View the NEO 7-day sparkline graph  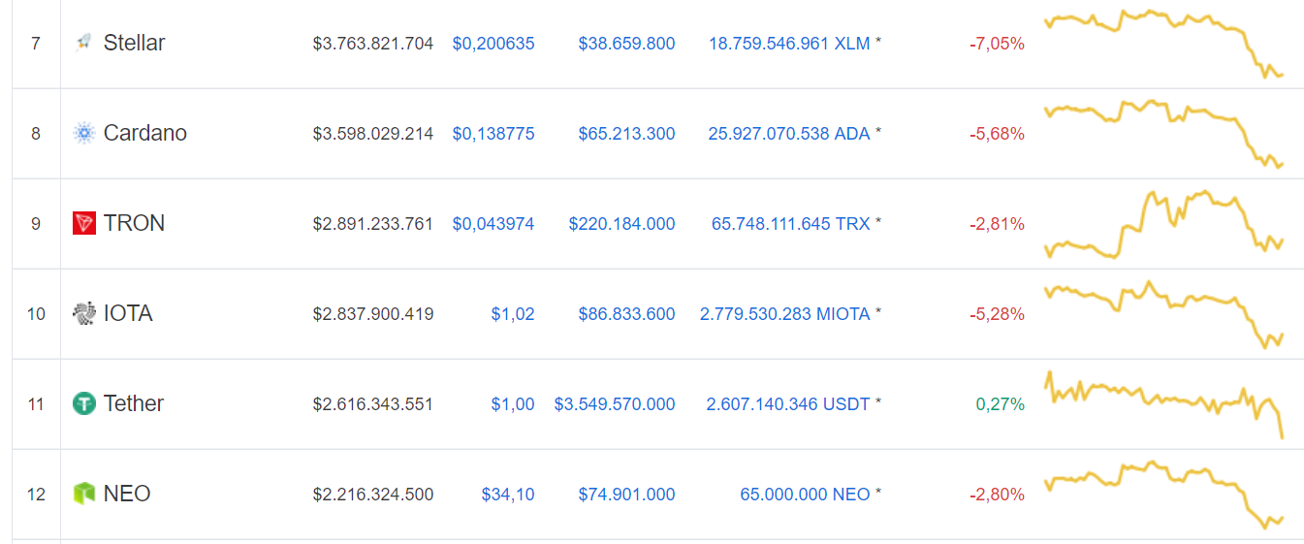point(1163,494)
